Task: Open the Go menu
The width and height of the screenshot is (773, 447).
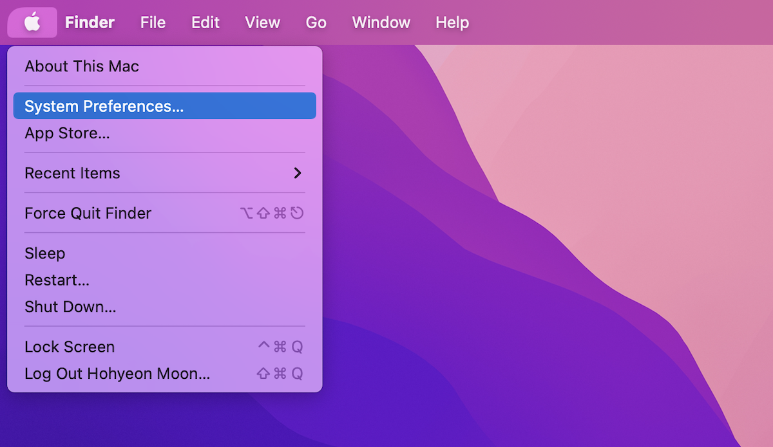Action: click(x=316, y=22)
